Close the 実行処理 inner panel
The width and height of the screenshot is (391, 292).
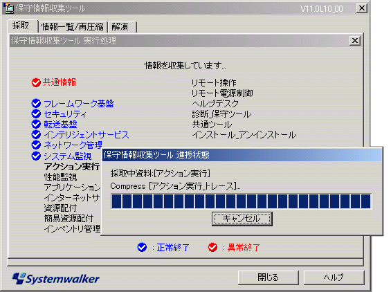click(x=355, y=41)
